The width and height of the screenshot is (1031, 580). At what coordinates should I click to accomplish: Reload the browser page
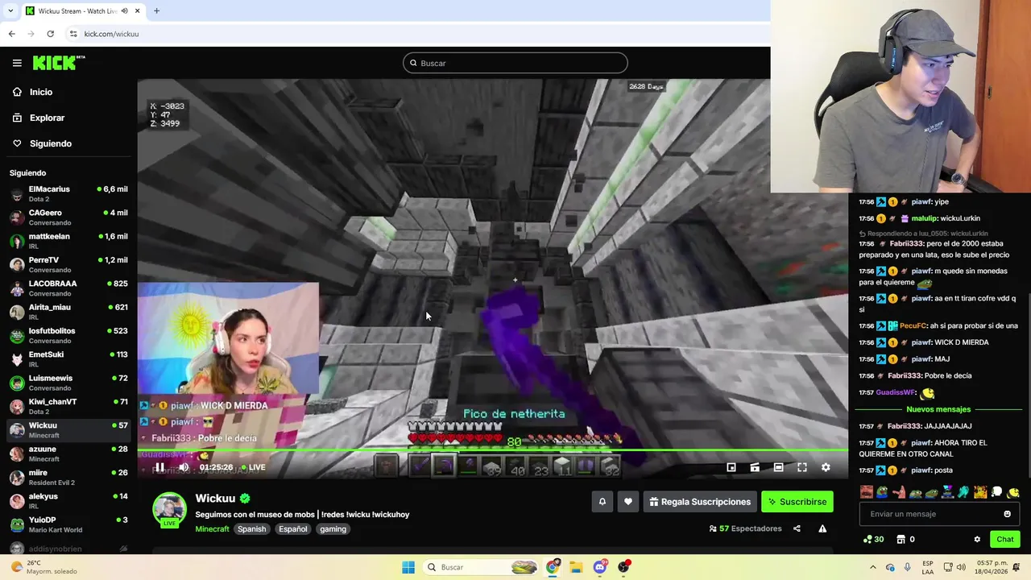point(50,34)
